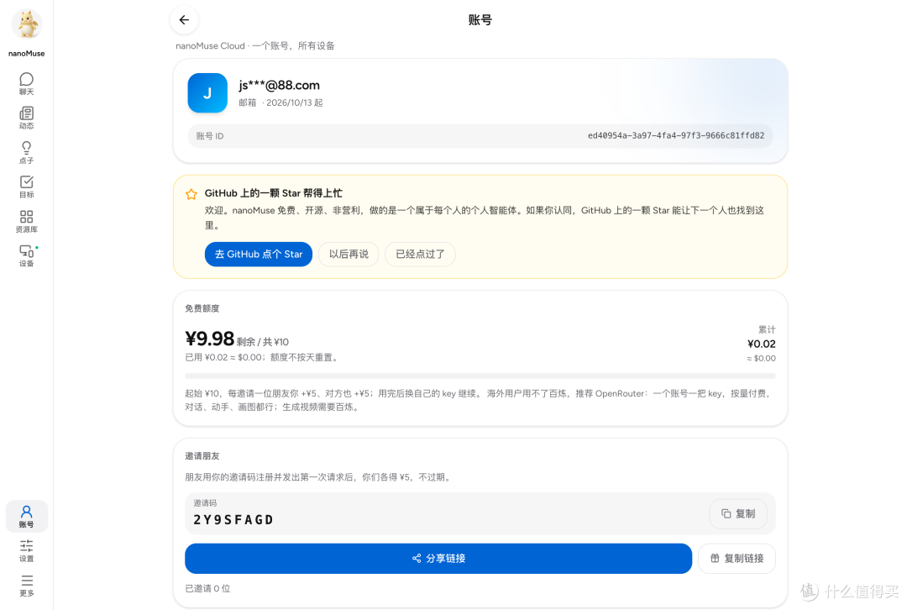This screenshot has height=610, width=907.
Task: Click the free quota usage progress bar
Action: (480, 376)
